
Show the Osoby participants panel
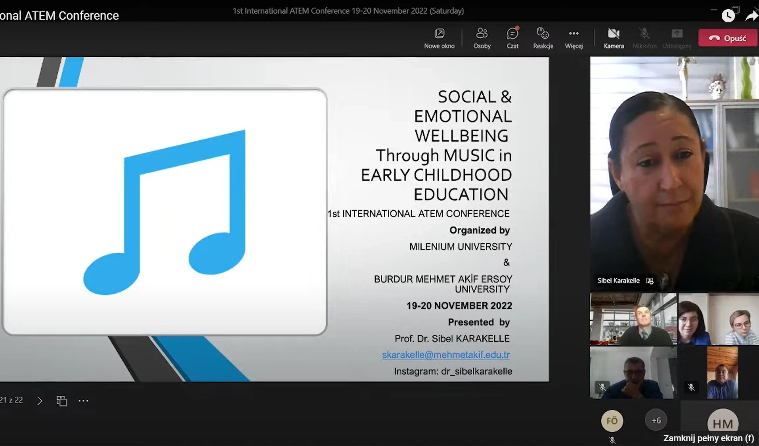tap(482, 38)
